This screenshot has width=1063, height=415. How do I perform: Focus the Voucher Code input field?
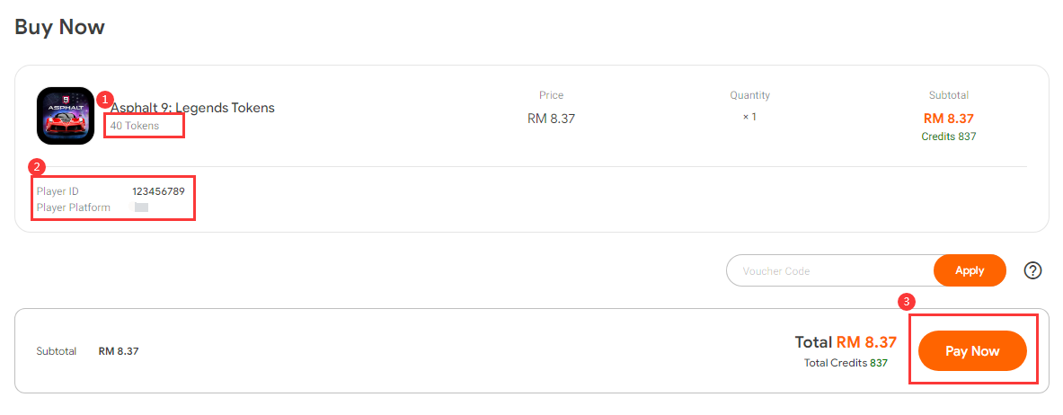click(x=829, y=270)
